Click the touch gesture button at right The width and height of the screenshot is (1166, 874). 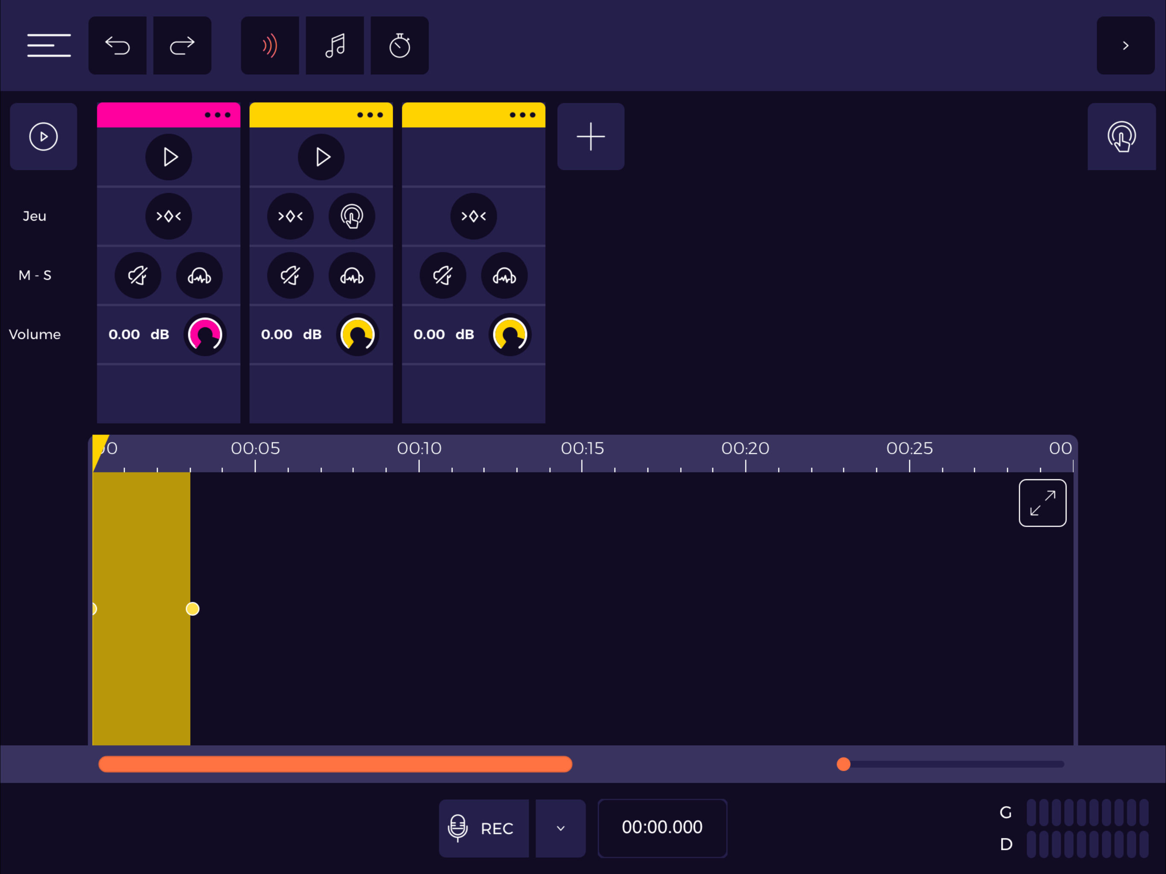tap(1121, 137)
